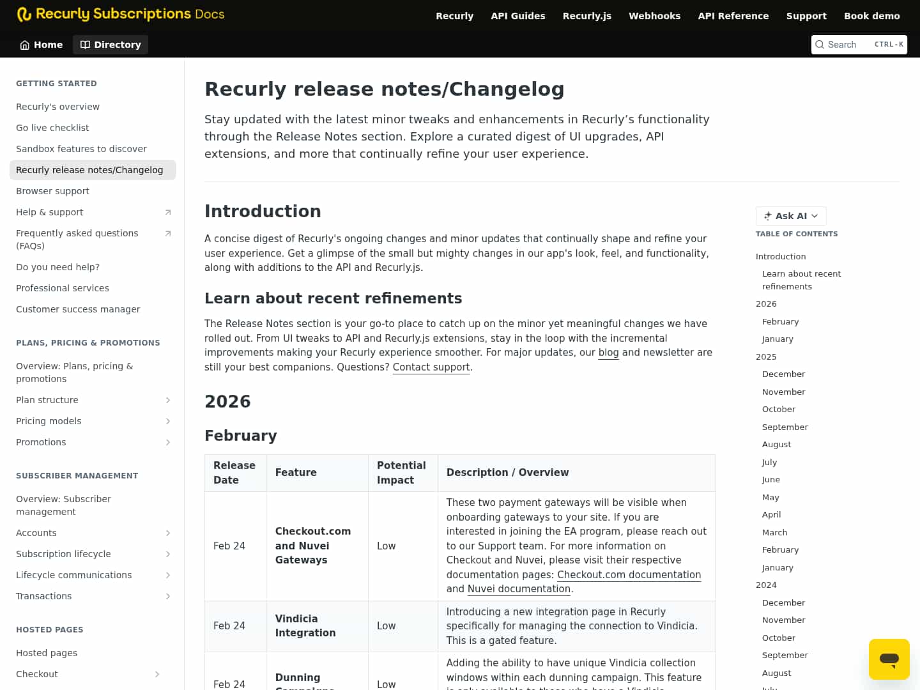This screenshot has width=920, height=690.
Task: Select the Home icon in navigation bar
Action: (23, 45)
